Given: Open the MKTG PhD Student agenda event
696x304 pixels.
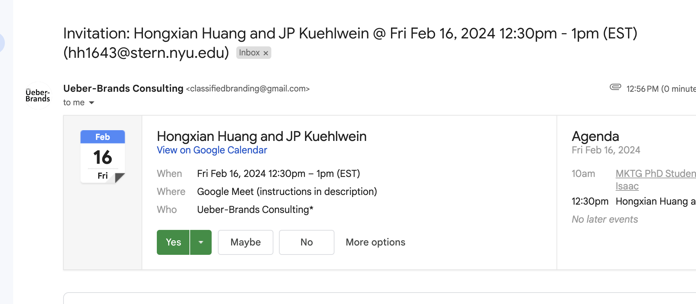Looking at the screenshot, I should 655,173.
